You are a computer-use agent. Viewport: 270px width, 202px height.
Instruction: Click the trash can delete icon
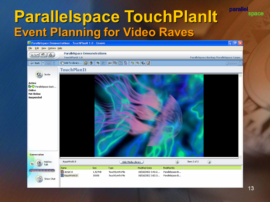click(x=91, y=63)
